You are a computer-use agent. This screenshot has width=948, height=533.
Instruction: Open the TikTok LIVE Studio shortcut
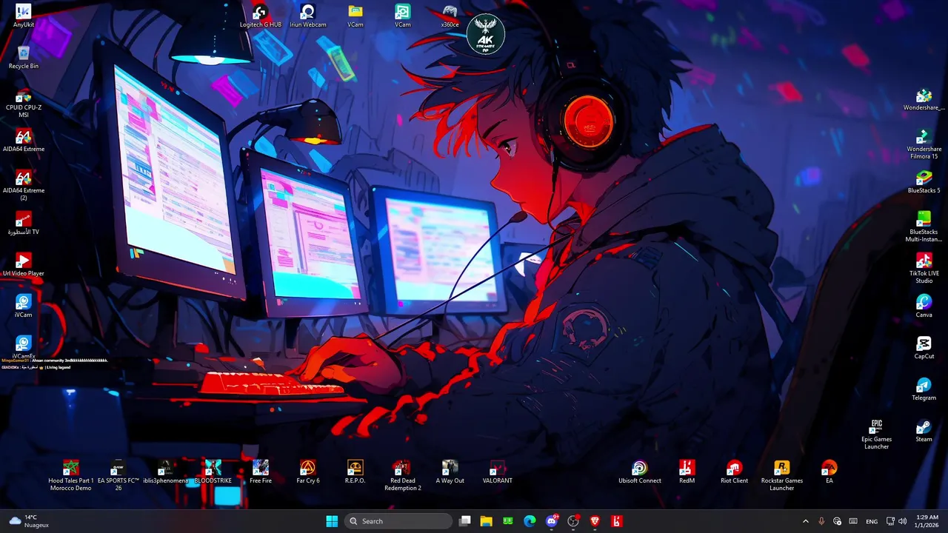click(924, 268)
